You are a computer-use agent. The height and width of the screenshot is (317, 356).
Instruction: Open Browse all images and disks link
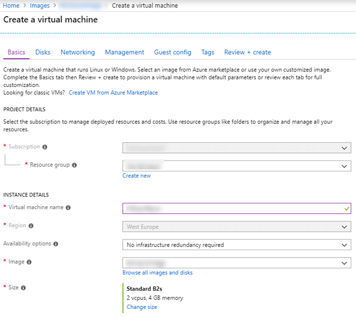(157, 272)
